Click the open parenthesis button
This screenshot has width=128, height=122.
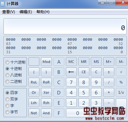click(34, 72)
